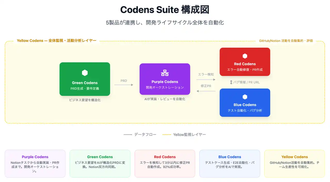Select the Purple Codens summary card

coord(35,164)
